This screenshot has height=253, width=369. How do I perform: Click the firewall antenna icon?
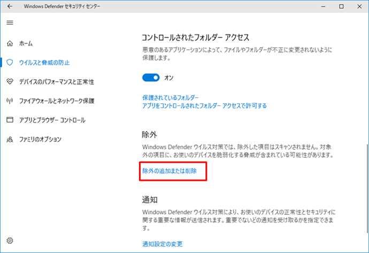(10, 101)
